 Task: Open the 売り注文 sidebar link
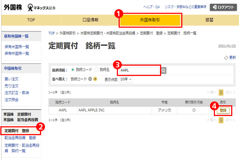click(x=11, y=86)
